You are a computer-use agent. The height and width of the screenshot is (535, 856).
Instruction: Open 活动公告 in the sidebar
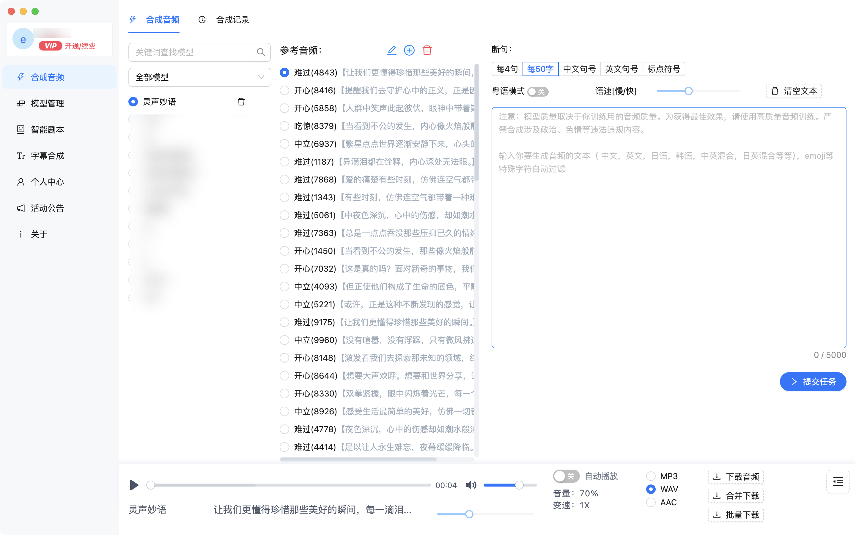pos(59,208)
